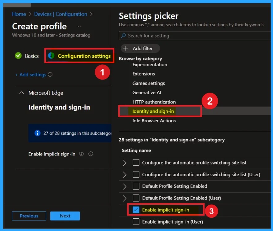Screen dimensions: 273x231
Task: Click the green Basics step checkmark icon
Action: 18,56
